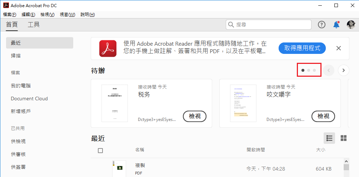Select 最近 in the sidebar
Viewport: 359px width, 177px height.
[40, 43]
